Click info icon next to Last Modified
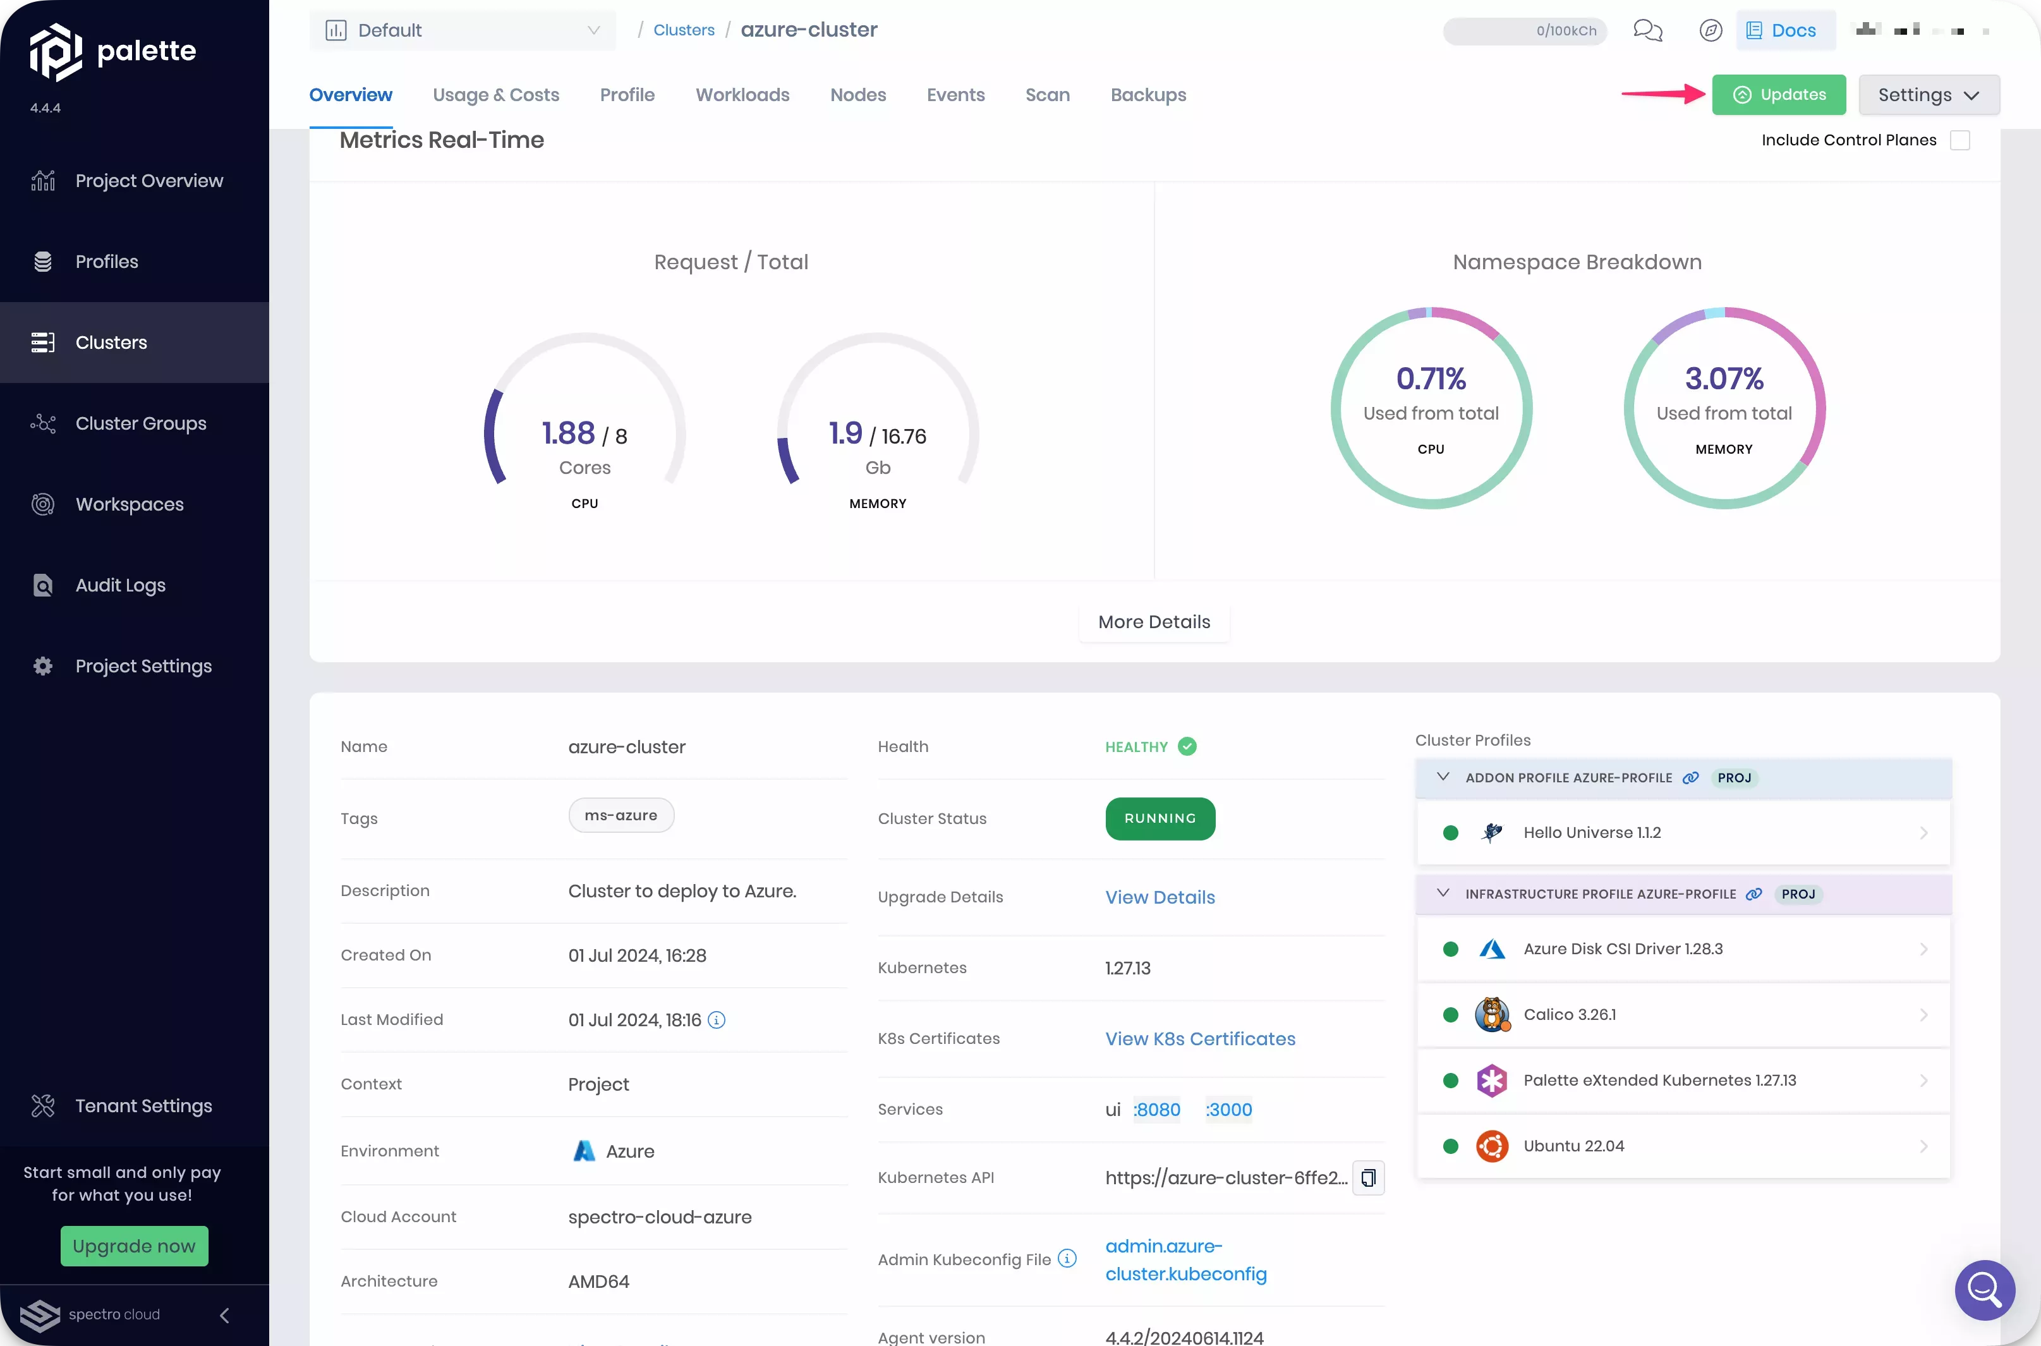 pyautogui.click(x=717, y=1020)
